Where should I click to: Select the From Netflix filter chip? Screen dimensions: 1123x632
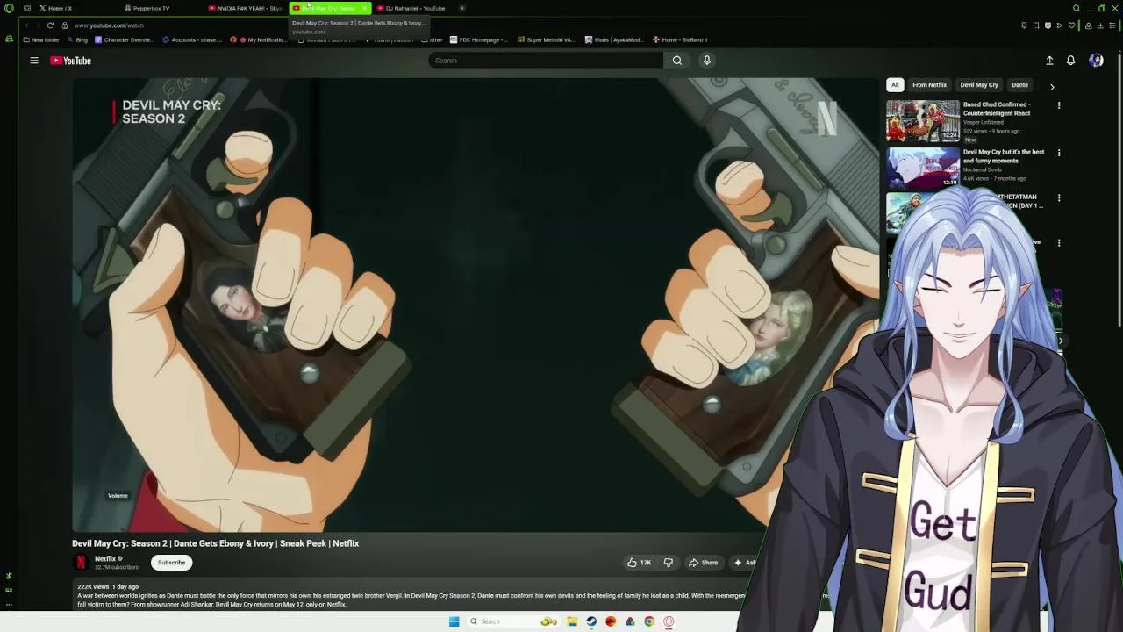(x=929, y=85)
